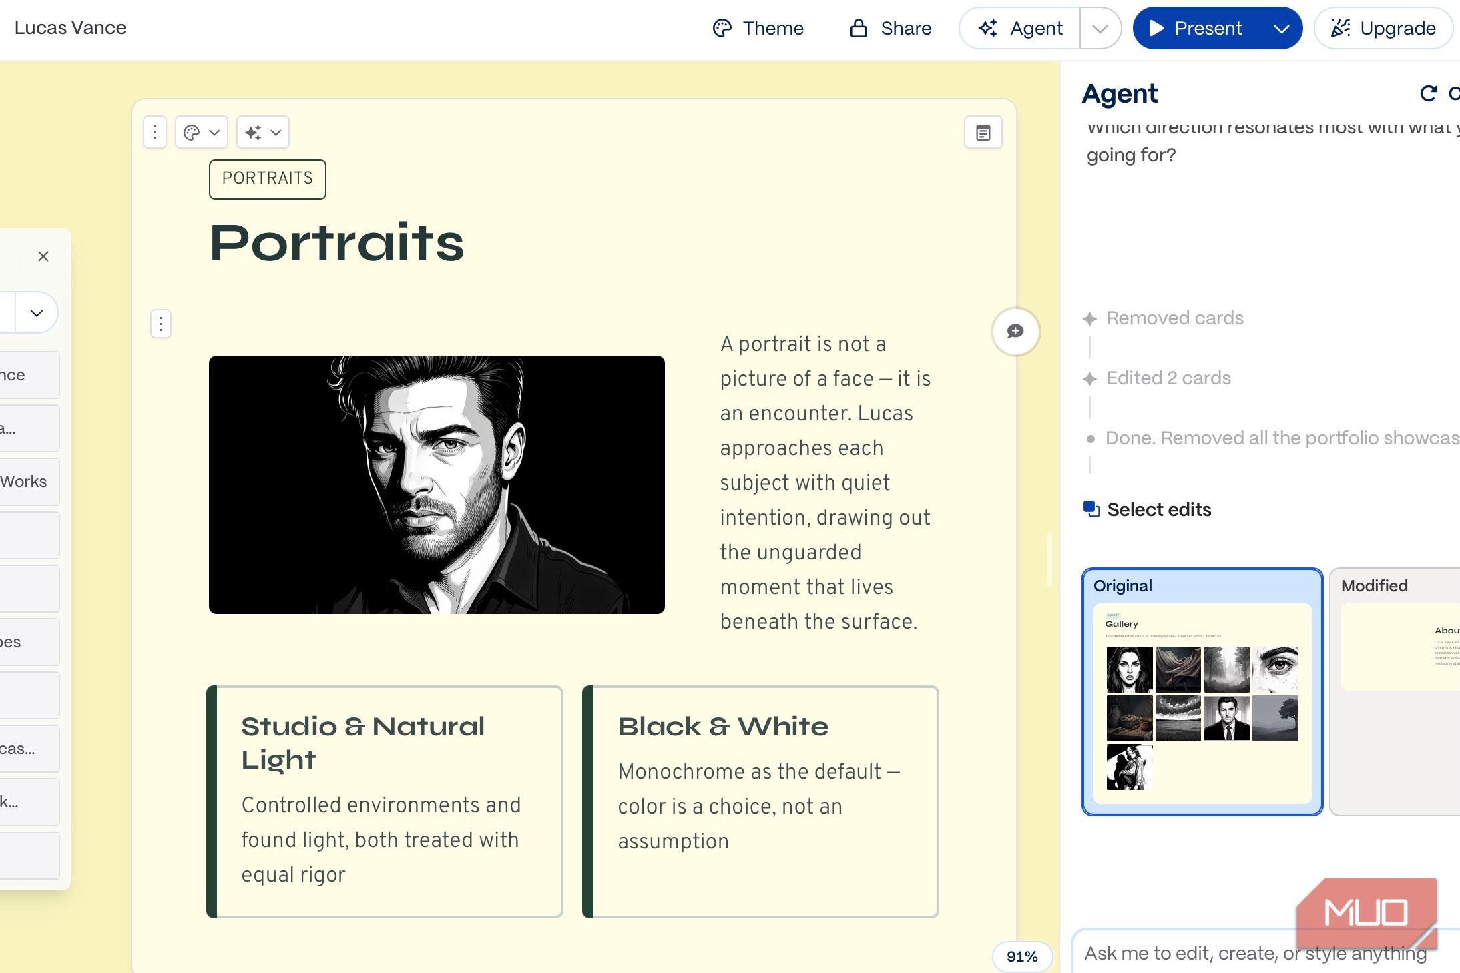Image resolution: width=1460 pixels, height=973 pixels.
Task: Open card options three-dot menu at top
Action: 155,132
